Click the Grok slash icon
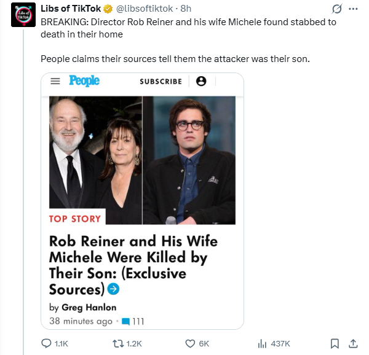The image size is (369, 355). (336, 10)
